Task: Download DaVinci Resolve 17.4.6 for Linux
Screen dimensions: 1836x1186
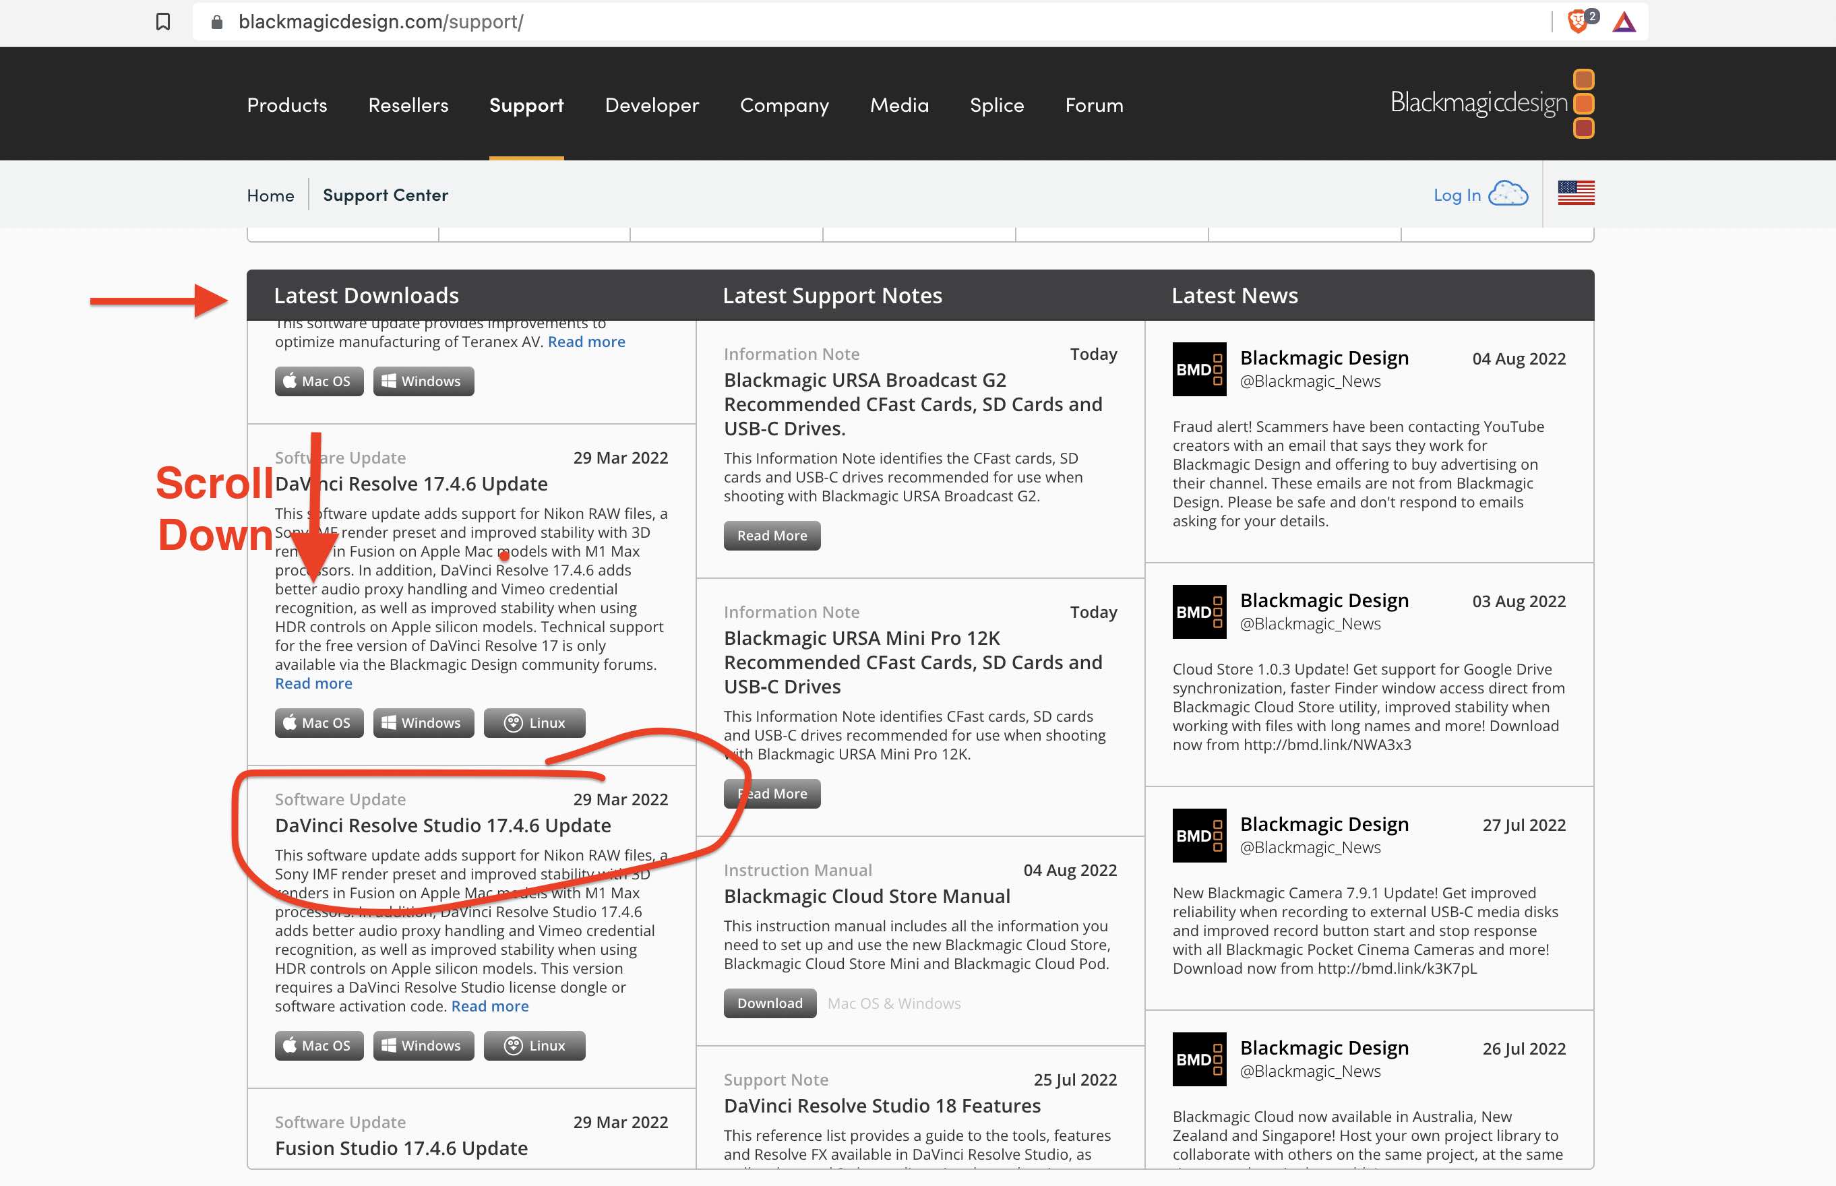Action: point(534,723)
